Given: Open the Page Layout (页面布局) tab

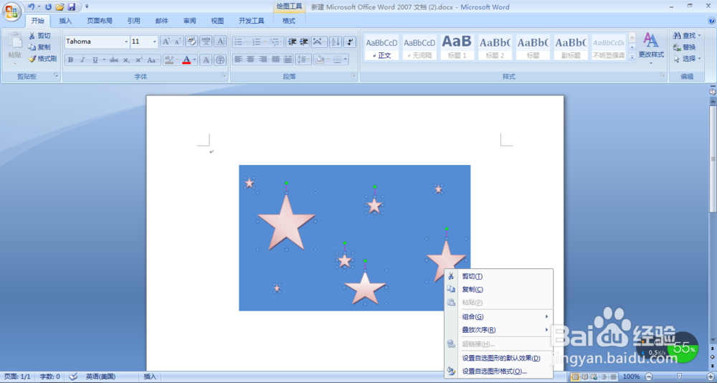Looking at the screenshot, I should coord(100,21).
